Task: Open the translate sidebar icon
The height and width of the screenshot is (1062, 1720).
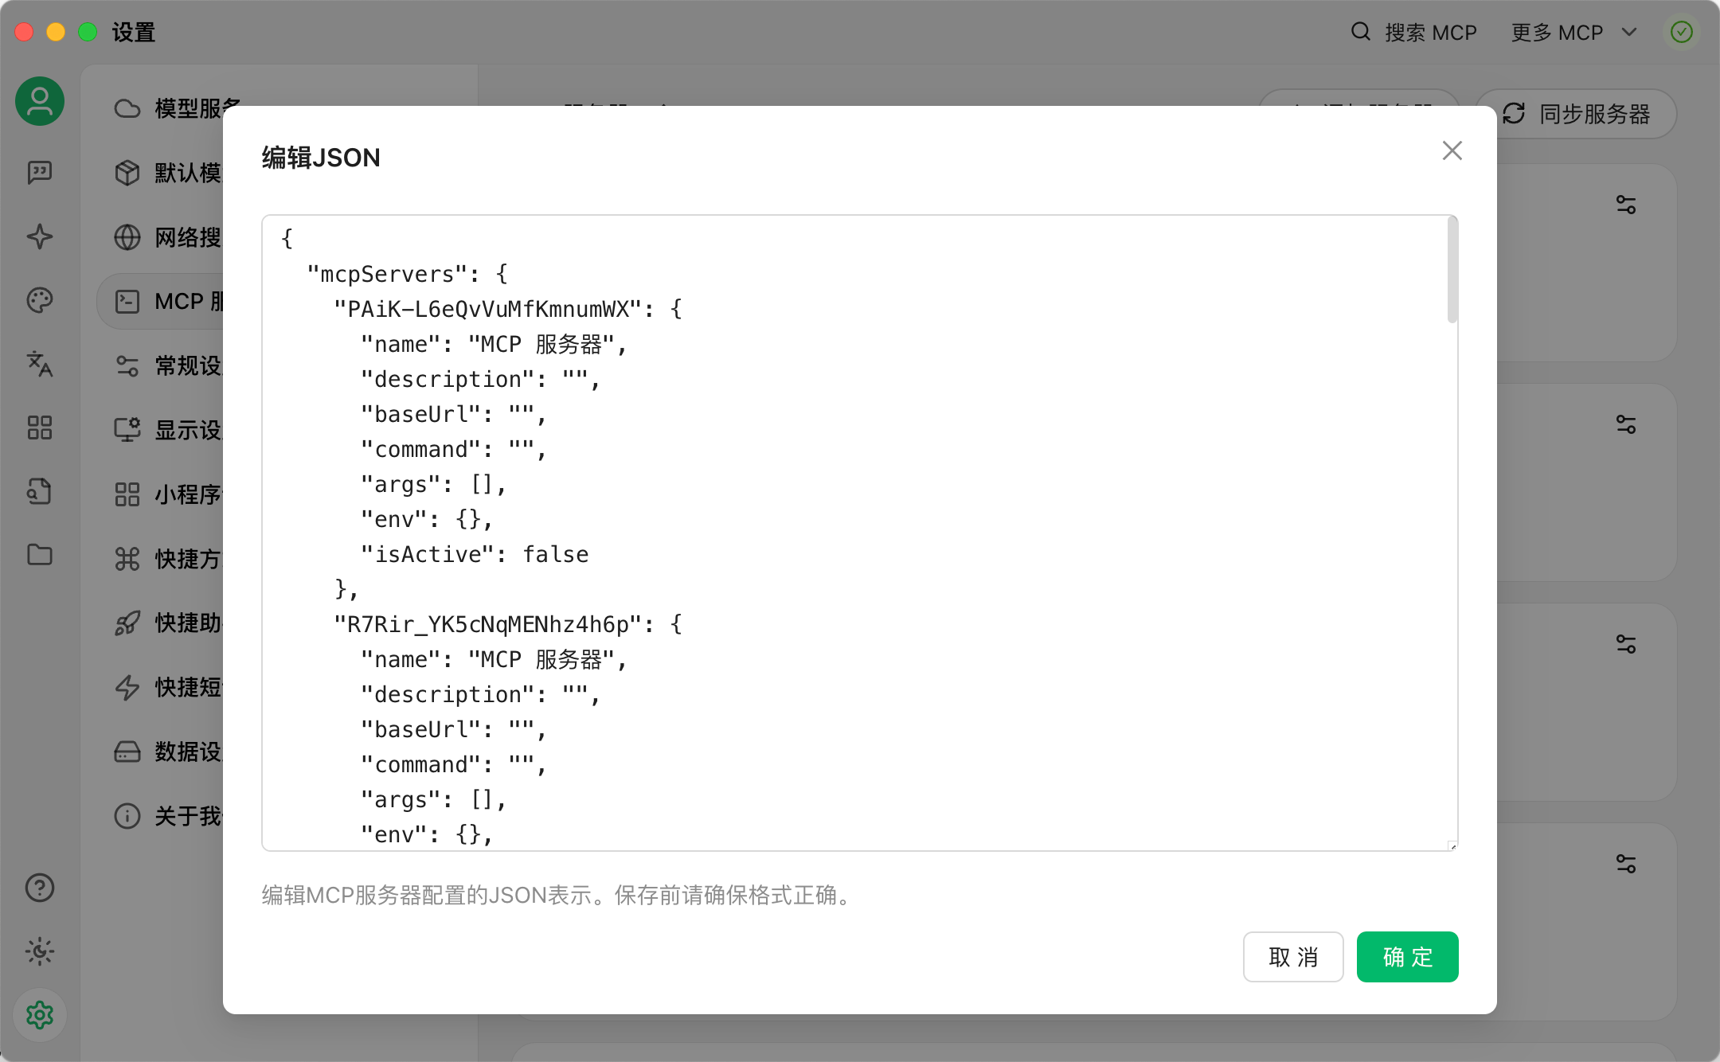Action: (40, 364)
